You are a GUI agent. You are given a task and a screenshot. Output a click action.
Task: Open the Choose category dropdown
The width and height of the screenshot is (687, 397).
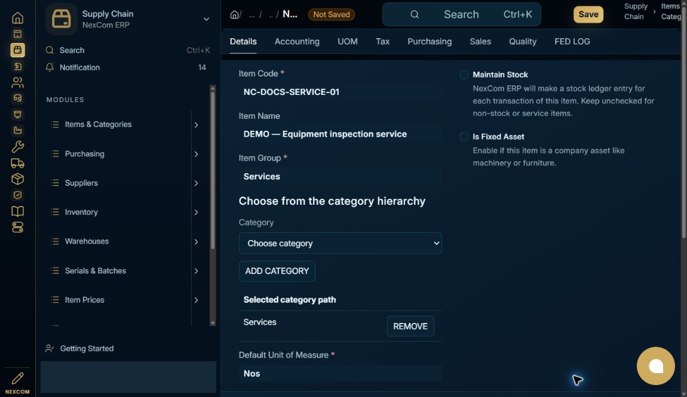click(x=340, y=243)
